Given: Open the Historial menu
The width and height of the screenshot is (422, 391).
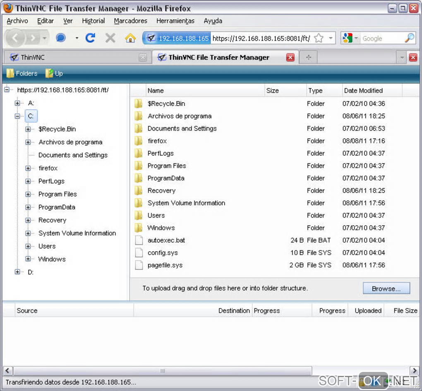Looking at the screenshot, I should tap(93, 21).
